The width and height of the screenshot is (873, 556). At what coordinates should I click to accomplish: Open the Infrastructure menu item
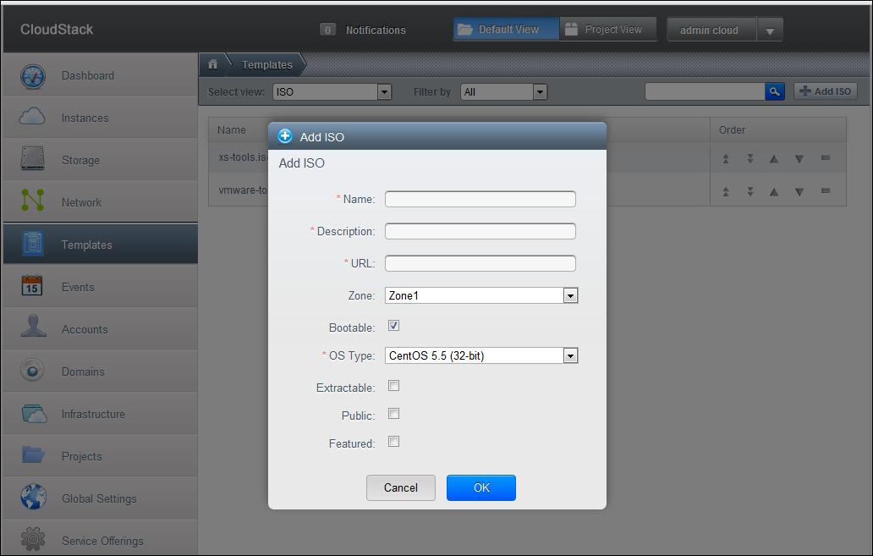pyautogui.click(x=92, y=414)
